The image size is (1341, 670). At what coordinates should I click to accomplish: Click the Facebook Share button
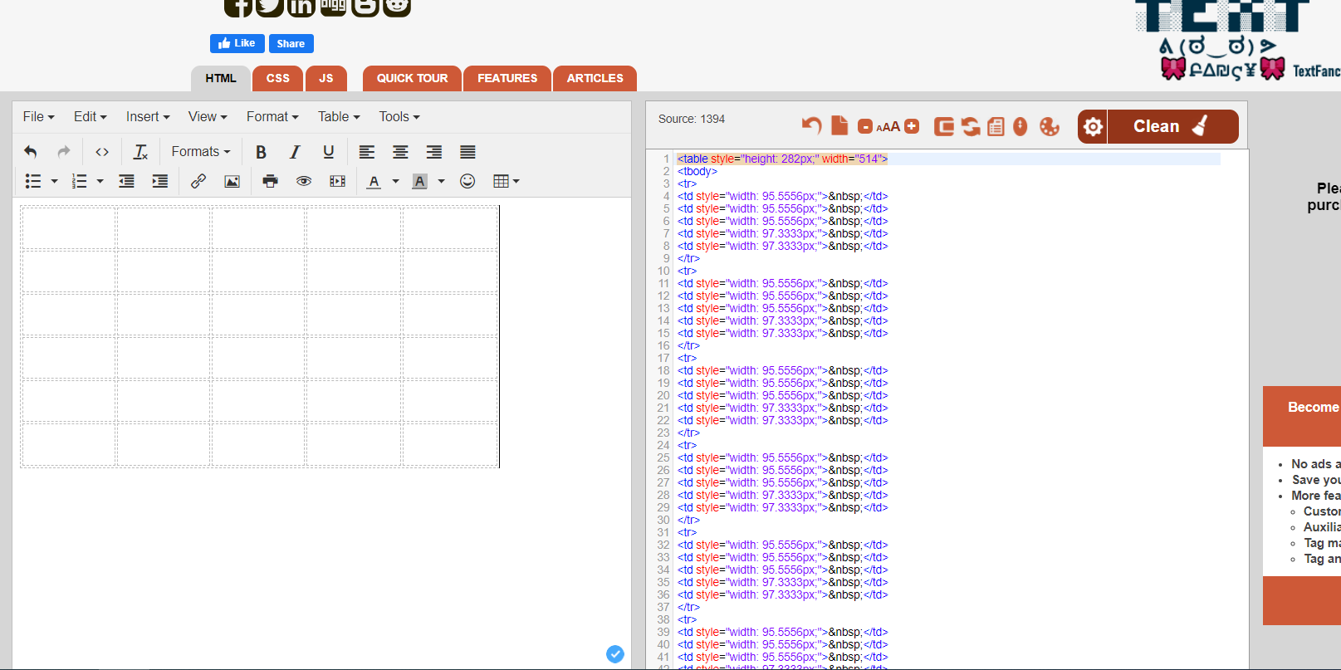pos(291,43)
